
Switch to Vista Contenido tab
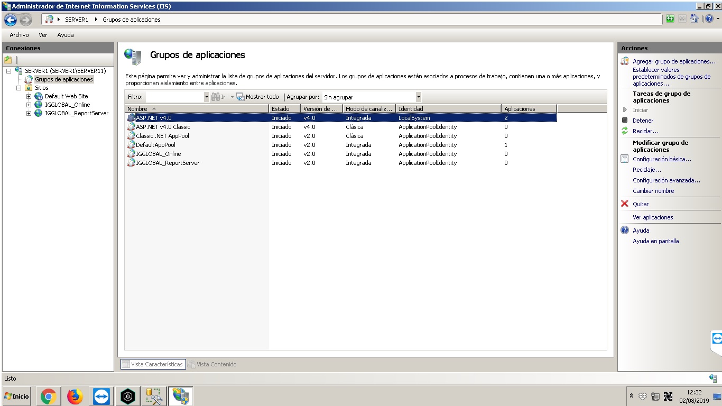click(212, 364)
